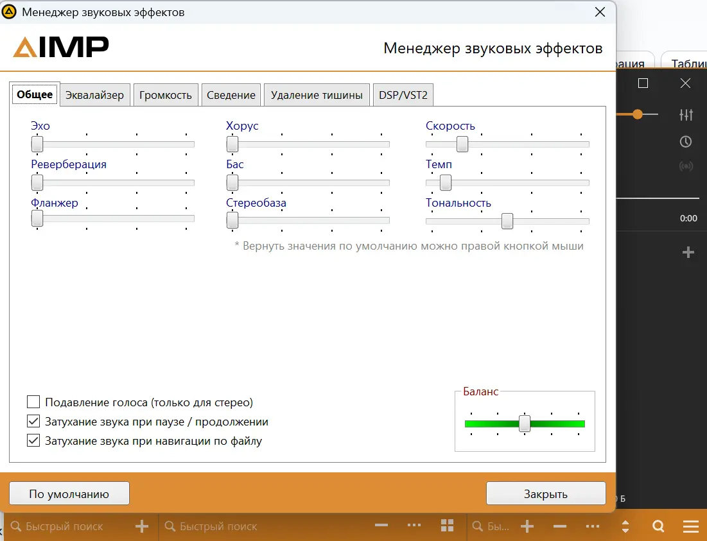
Task: Enable 'Подавление голоса (только для стерео)' checkbox
Action: coord(33,402)
